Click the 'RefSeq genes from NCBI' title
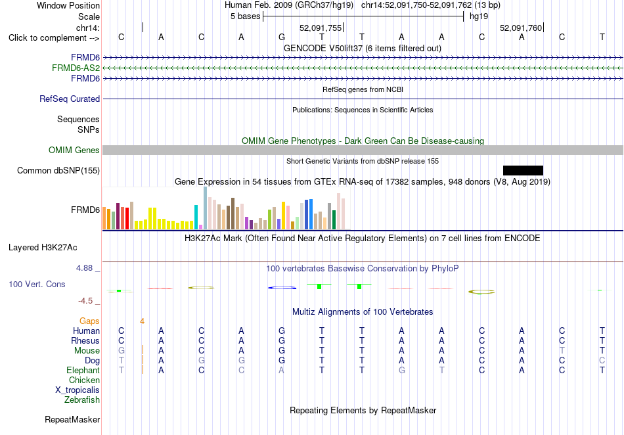 (x=363, y=89)
